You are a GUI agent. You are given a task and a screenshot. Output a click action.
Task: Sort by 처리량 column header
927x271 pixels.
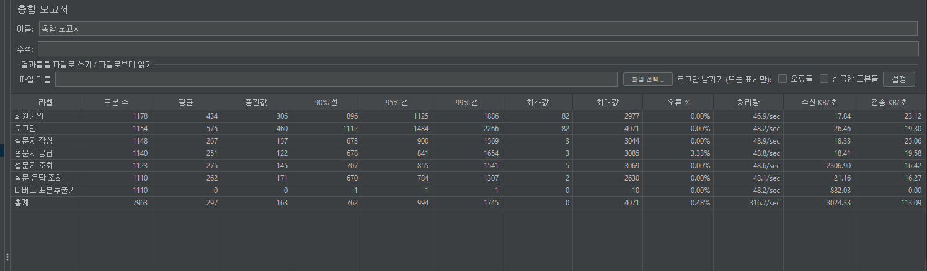pyautogui.click(x=748, y=102)
